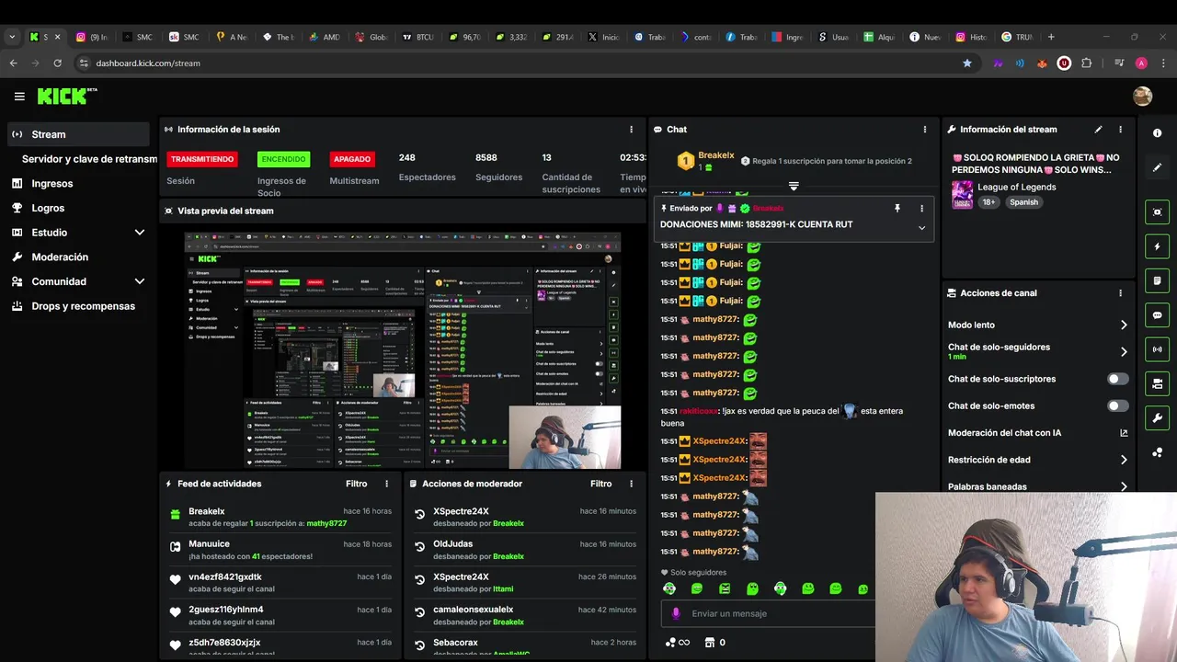Toggle the notes document icon in right sidebar
The image size is (1177, 662).
(x=1157, y=280)
